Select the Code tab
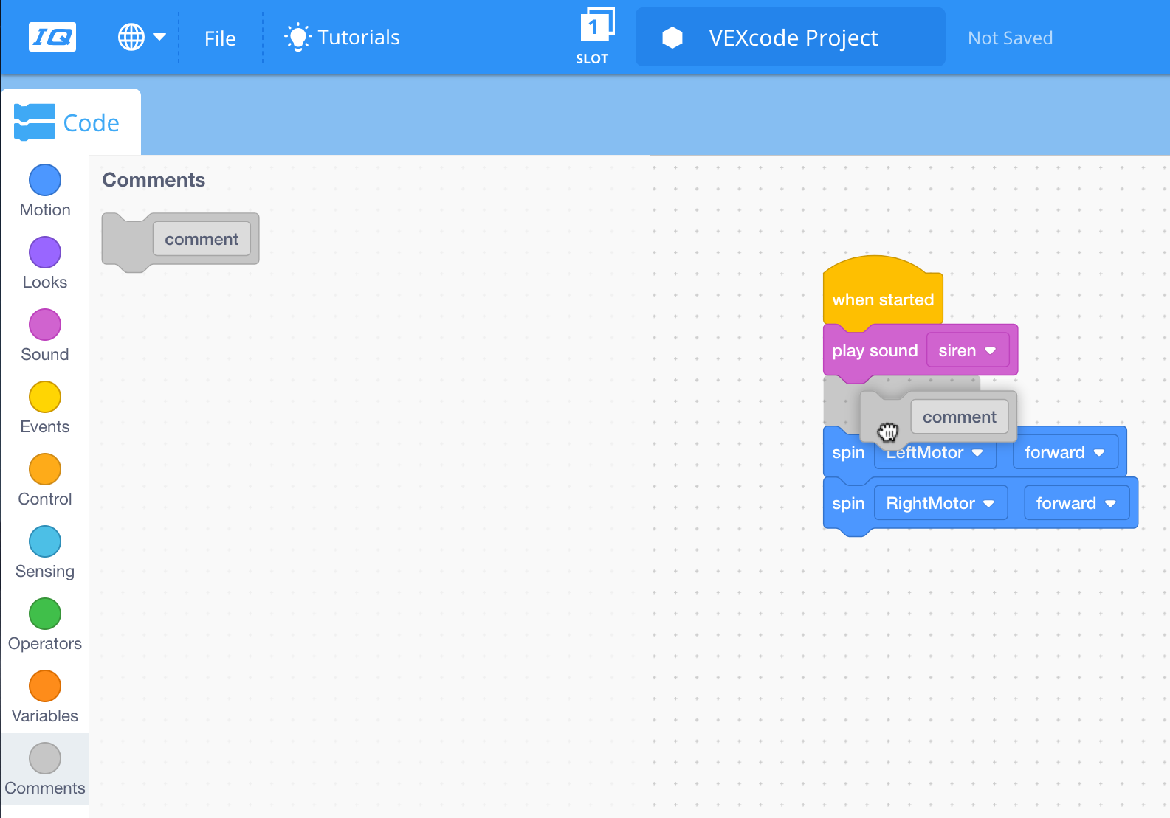The image size is (1170, 818). point(71,122)
